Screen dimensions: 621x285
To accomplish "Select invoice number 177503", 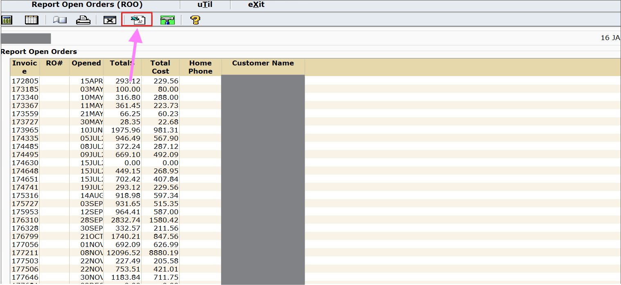I will 25,261.
